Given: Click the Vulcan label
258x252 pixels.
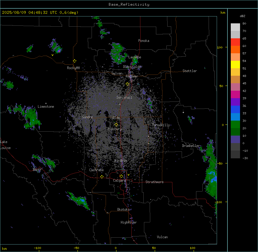Looking at the screenshot, I should pos(163,237).
